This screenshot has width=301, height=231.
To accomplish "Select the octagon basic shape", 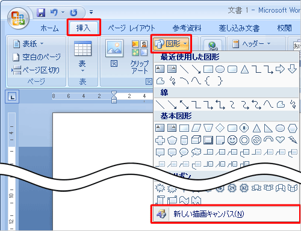I will pyautogui.click(x=244, y=128).
